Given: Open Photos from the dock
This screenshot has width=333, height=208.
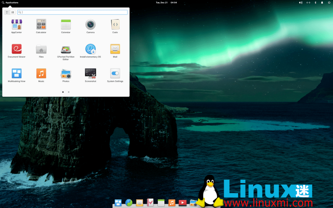Looking at the screenshot, I should pyautogui.click(x=193, y=202).
